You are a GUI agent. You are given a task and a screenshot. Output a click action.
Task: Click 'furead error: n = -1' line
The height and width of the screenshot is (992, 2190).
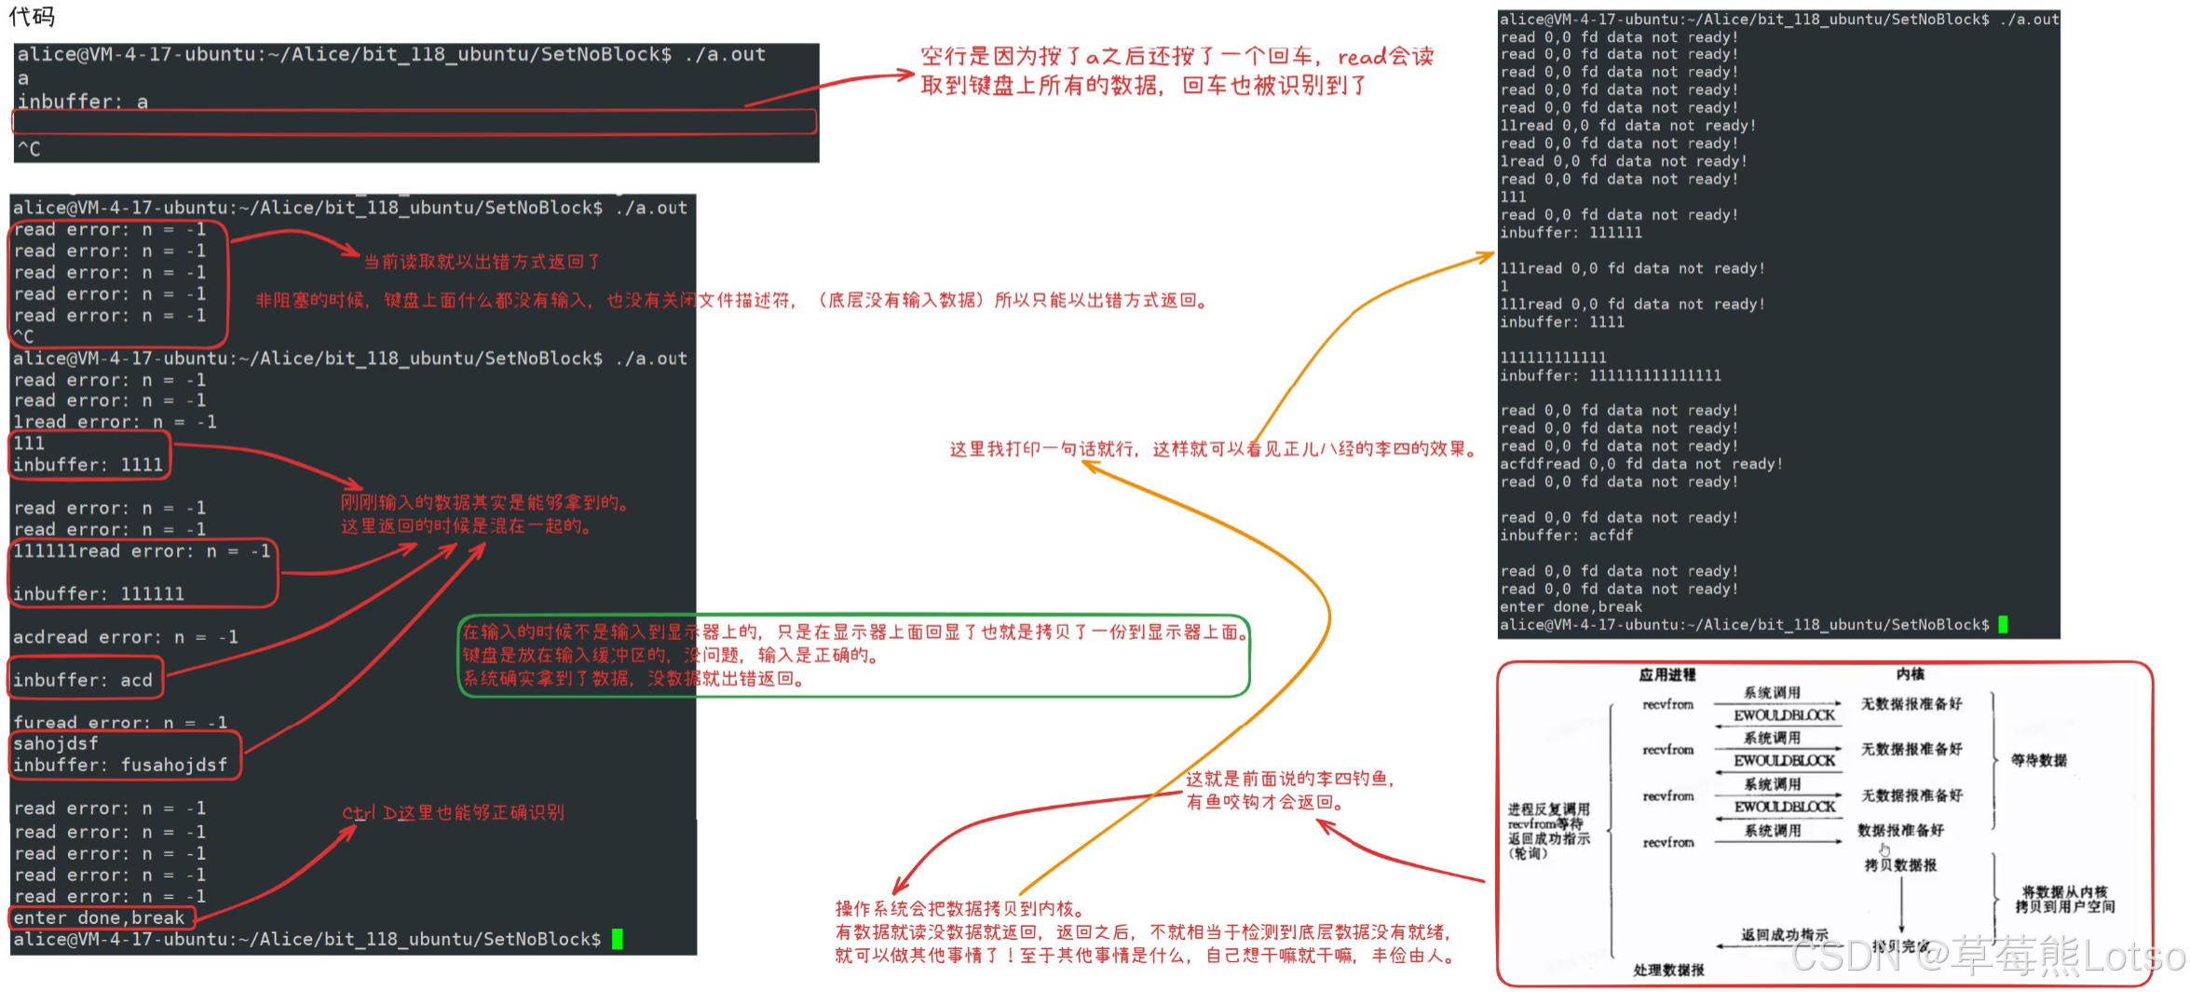[x=120, y=722]
